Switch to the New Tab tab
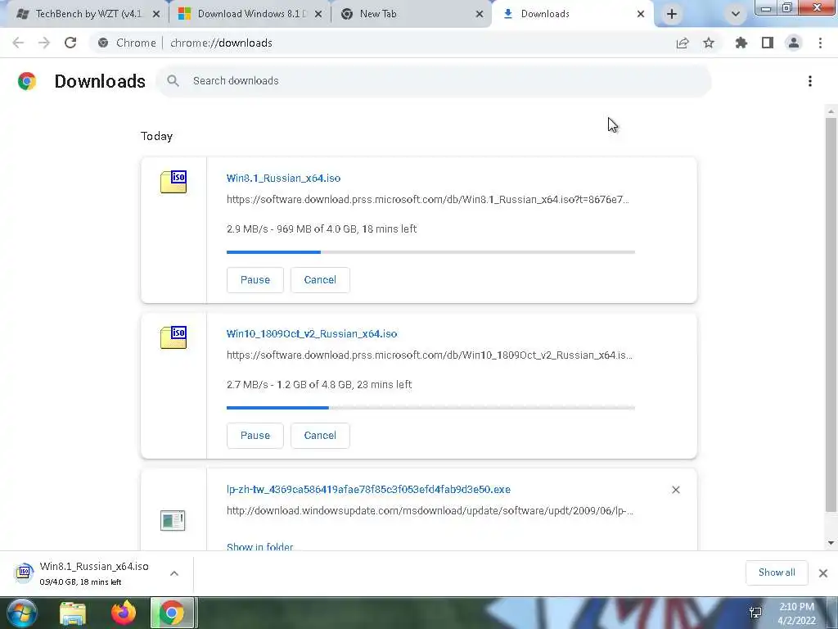Viewport: 838px width, 629px height. point(411,14)
